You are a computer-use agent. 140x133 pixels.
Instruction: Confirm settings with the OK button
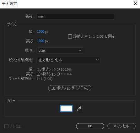point(90,126)
